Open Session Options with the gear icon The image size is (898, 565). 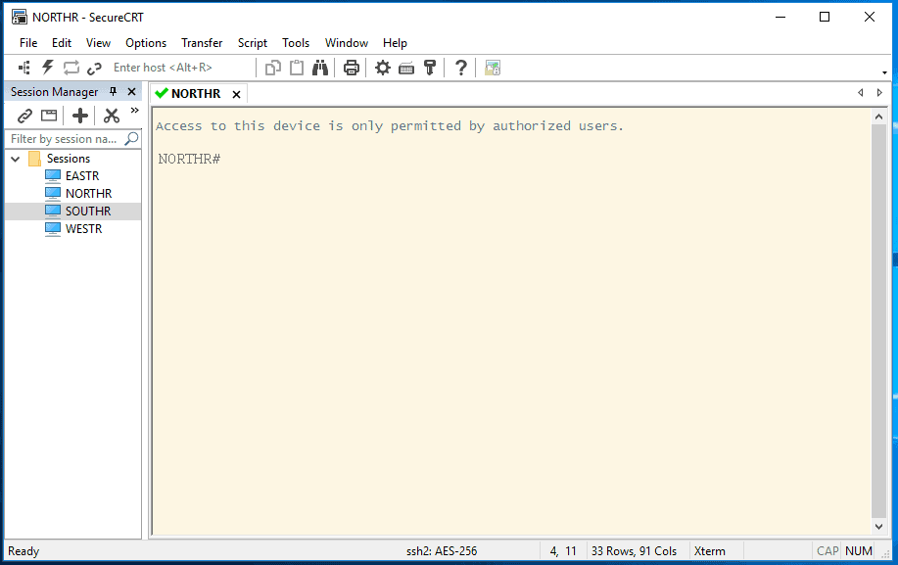coord(383,68)
